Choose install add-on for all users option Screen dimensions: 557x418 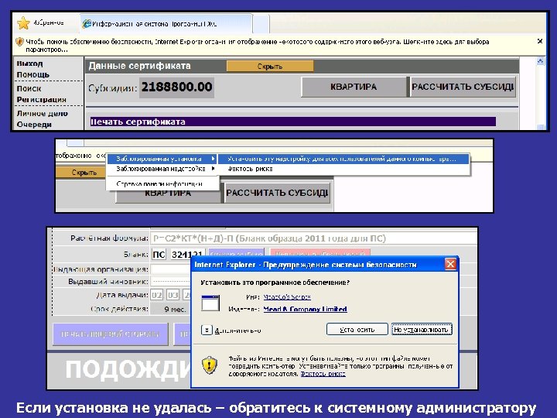coord(343,159)
